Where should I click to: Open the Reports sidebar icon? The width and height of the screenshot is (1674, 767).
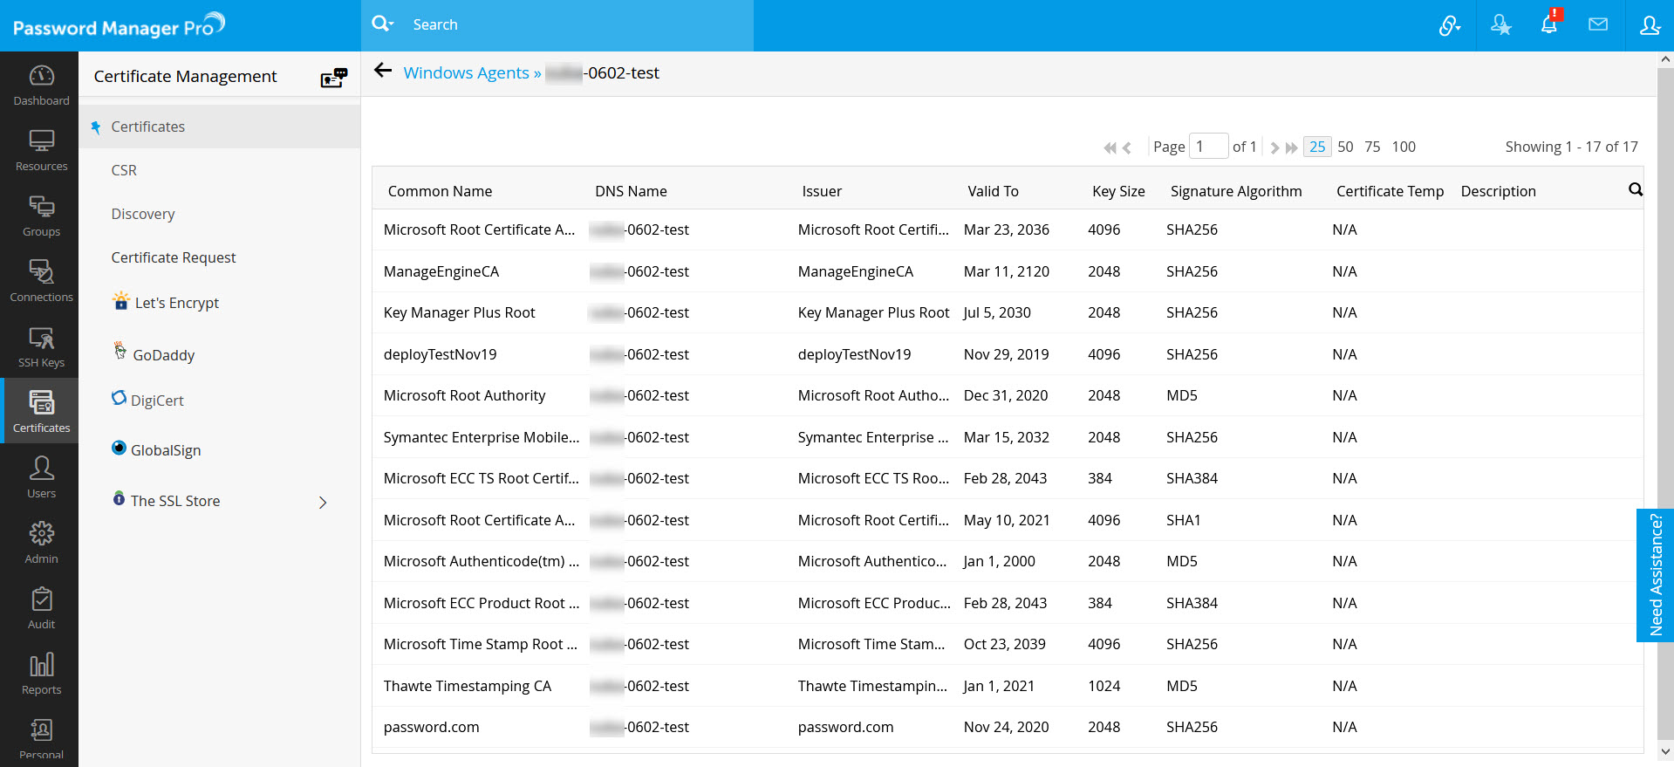point(41,674)
